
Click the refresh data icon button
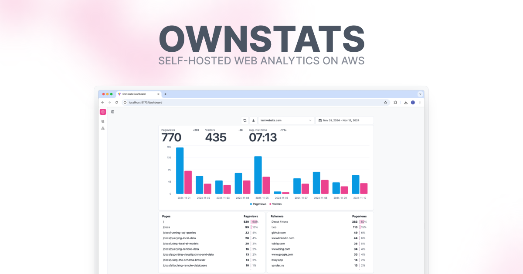point(245,120)
